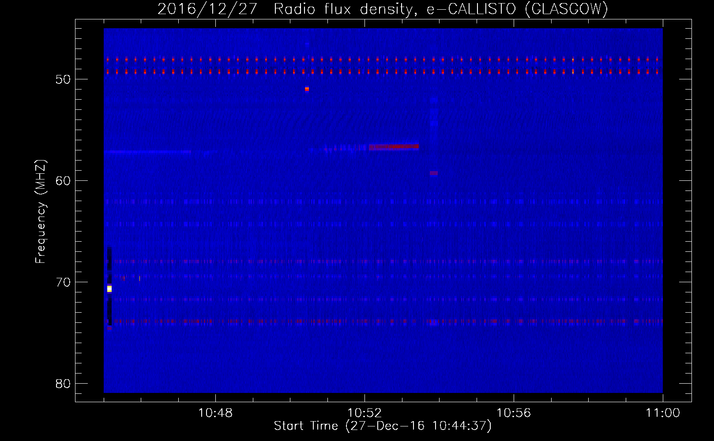Click the bright yellow burst near 70 MHz

(x=109, y=289)
